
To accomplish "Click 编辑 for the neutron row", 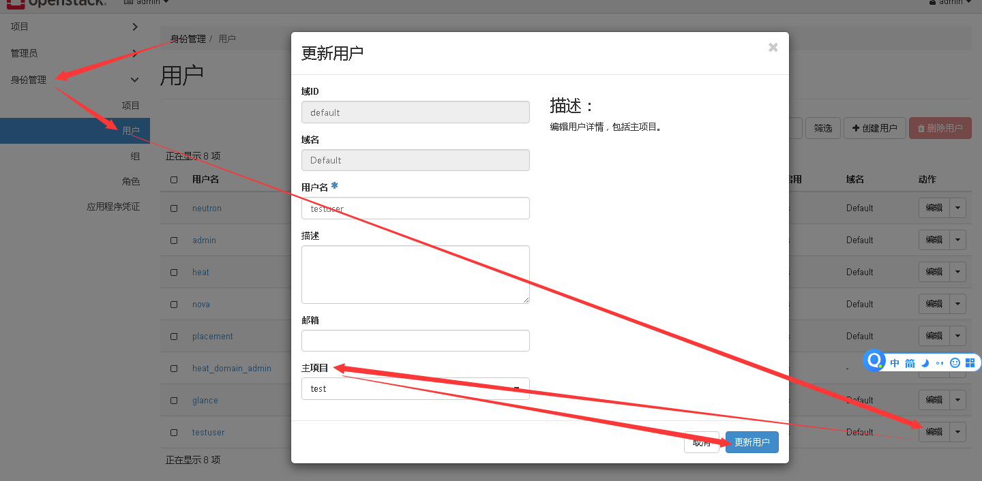I will coord(934,208).
